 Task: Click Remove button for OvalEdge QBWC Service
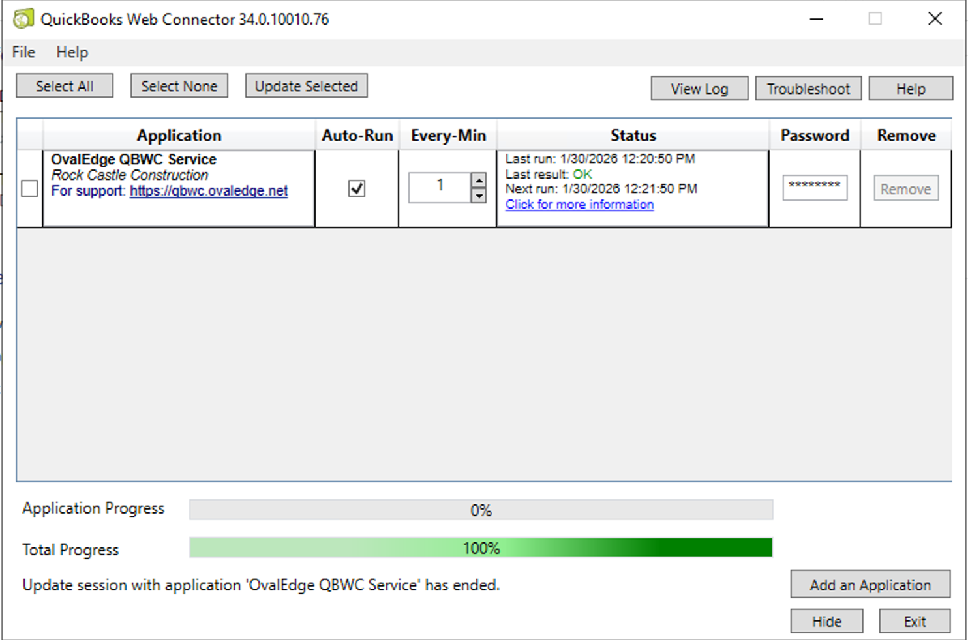(x=906, y=188)
